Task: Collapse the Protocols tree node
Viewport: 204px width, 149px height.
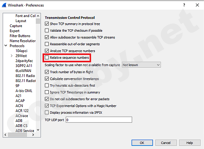Action: (6, 46)
